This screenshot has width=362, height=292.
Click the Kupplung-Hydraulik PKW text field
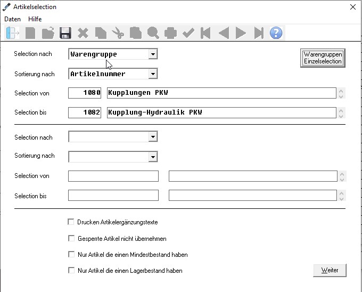[221, 112]
